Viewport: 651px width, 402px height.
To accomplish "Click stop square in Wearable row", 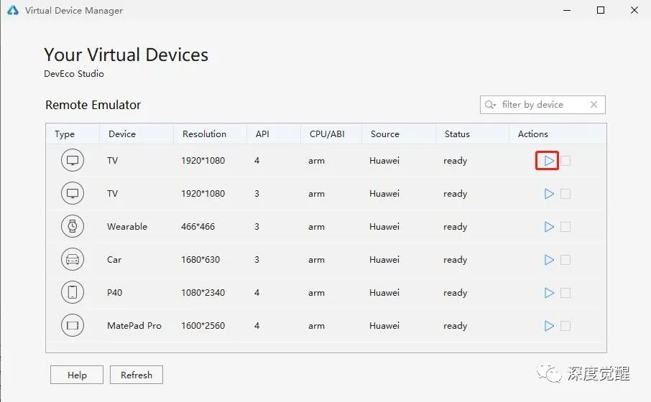I will click(565, 227).
